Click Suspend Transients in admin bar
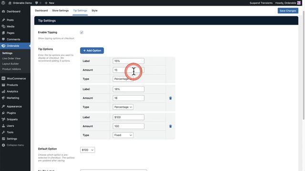This screenshot has height=171, width=305. (261, 3)
